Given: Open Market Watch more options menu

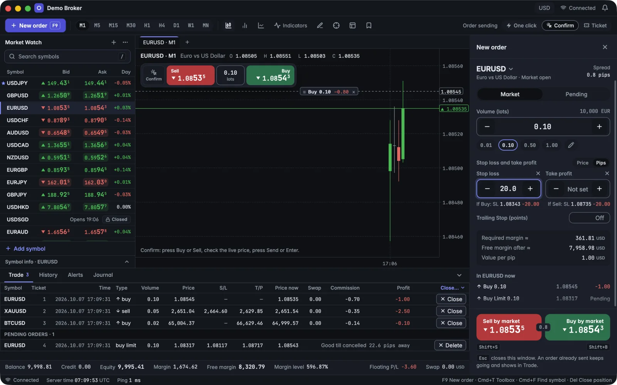Looking at the screenshot, I should coord(125,42).
